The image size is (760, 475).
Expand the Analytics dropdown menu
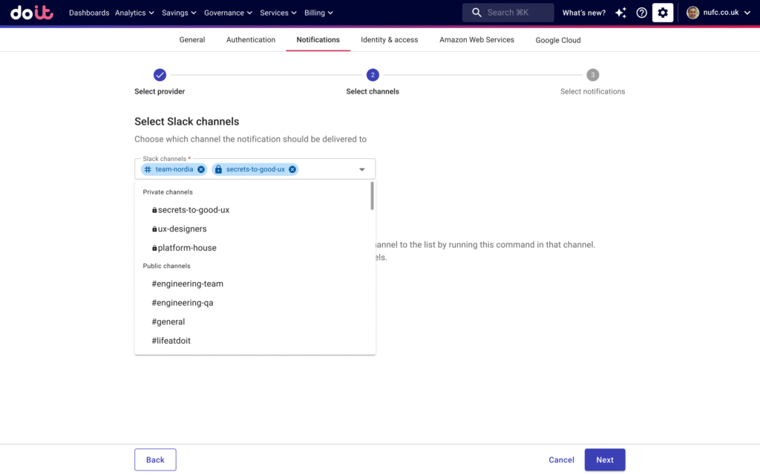pyautogui.click(x=134, y=13)
